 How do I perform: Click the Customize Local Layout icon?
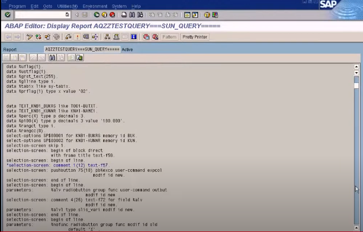[215, 15]
